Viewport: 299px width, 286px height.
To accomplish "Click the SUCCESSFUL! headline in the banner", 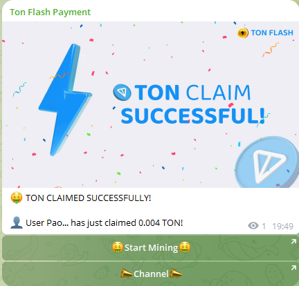I will pos(192,116).
